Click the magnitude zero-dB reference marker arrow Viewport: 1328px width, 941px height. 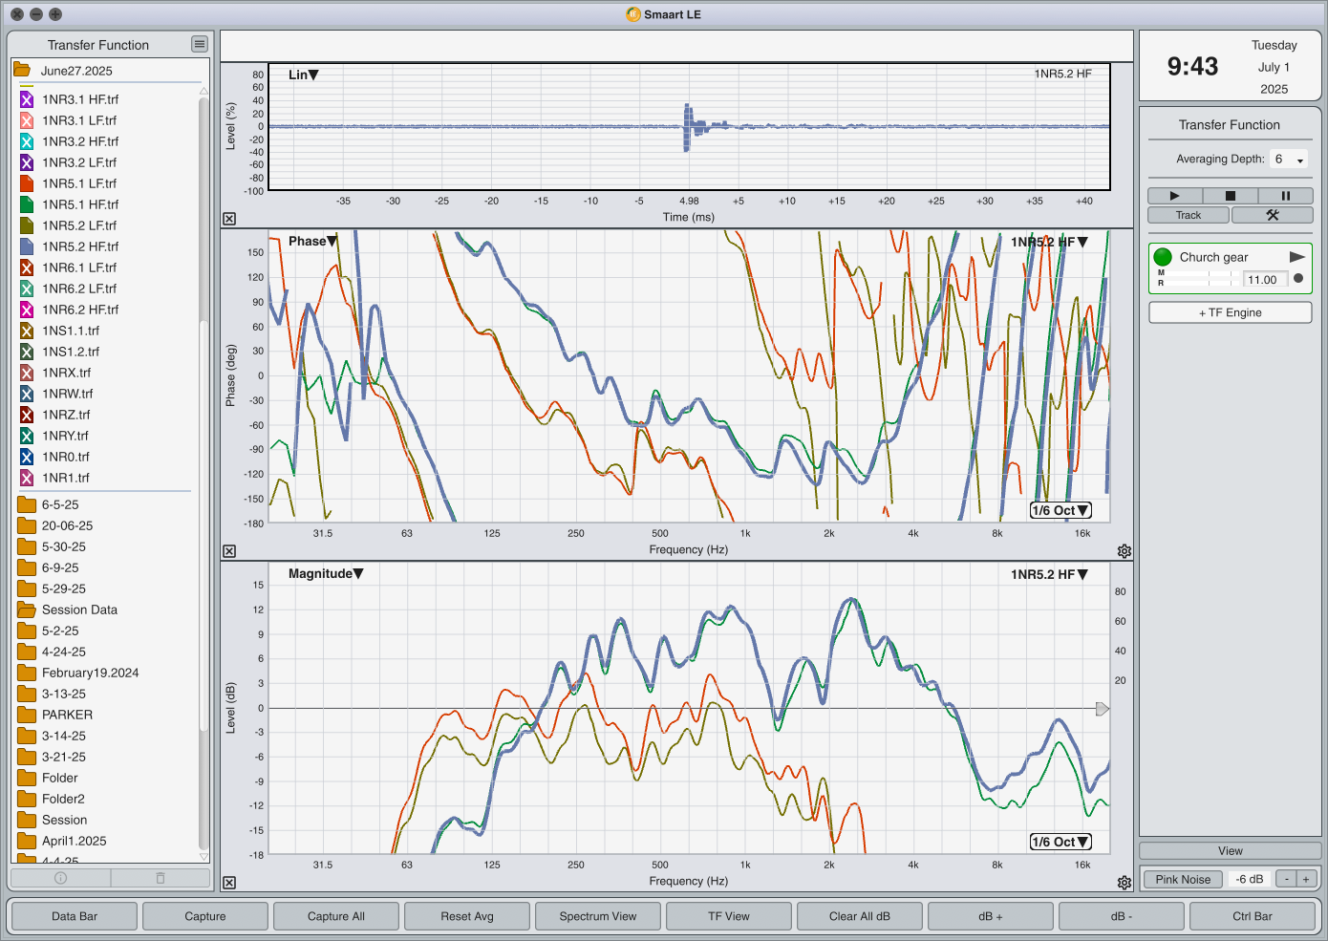[1102, 709]
